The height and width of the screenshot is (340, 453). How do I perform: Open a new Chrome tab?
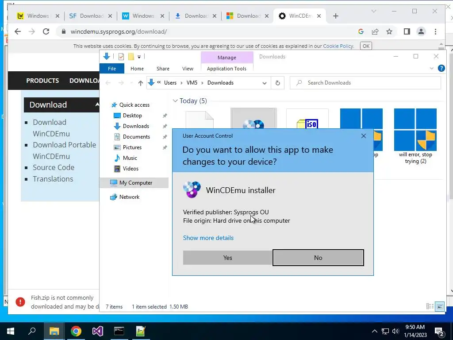(335, 16)
